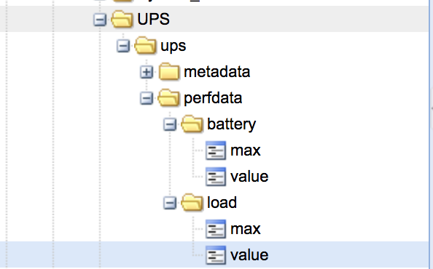The image size is (433, 269).
Task: Click the load max datasource icon
Action: point(216,229)
